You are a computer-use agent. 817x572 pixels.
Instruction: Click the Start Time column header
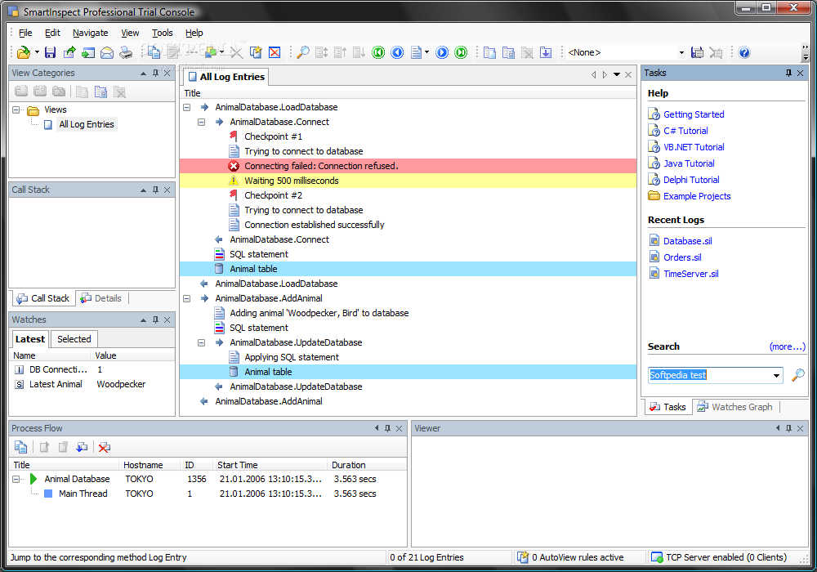pos(270,465)
